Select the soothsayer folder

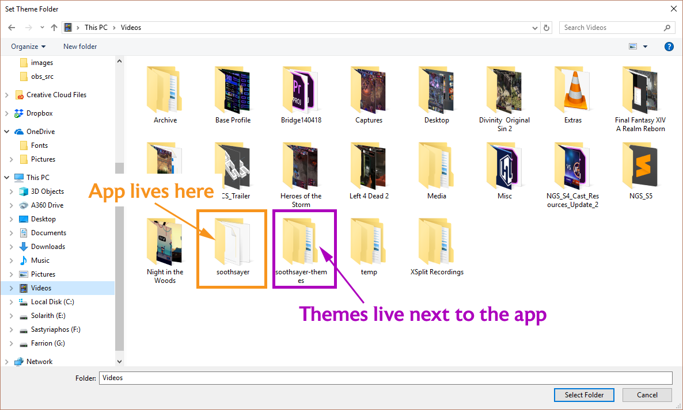click(x=233, y=247)
